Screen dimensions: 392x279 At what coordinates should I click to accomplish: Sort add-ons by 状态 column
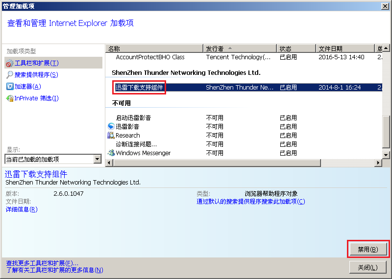click(x=296, y=48)
